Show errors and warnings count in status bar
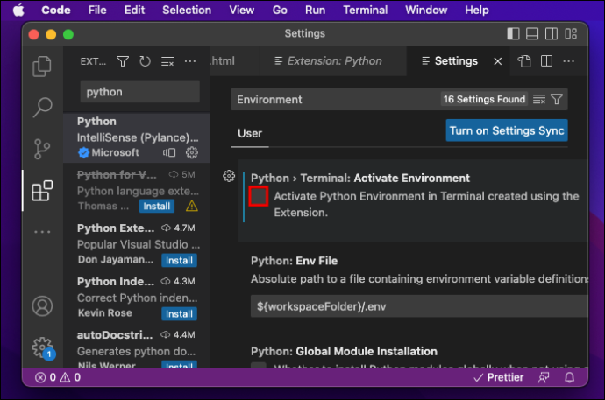Screen dimensions: 605x400 click(58, 377)
